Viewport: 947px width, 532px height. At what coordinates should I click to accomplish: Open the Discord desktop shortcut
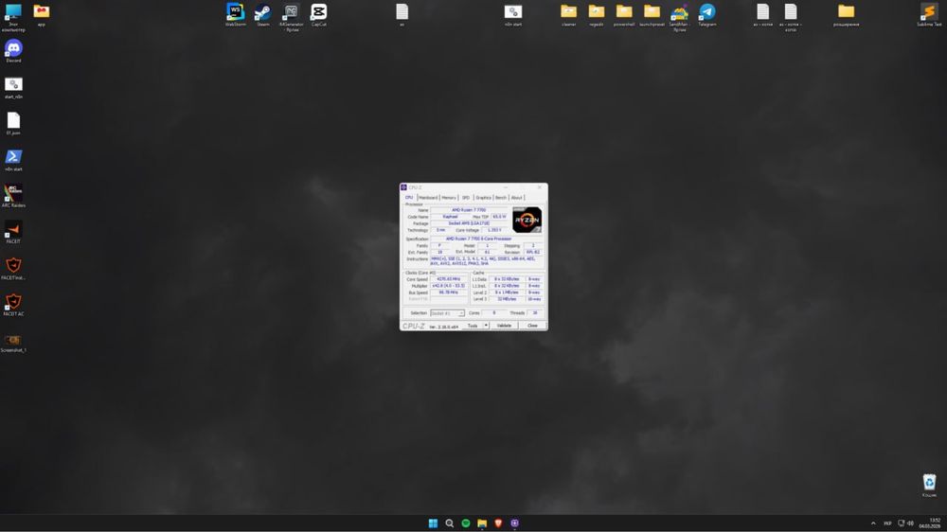(13, 51)
